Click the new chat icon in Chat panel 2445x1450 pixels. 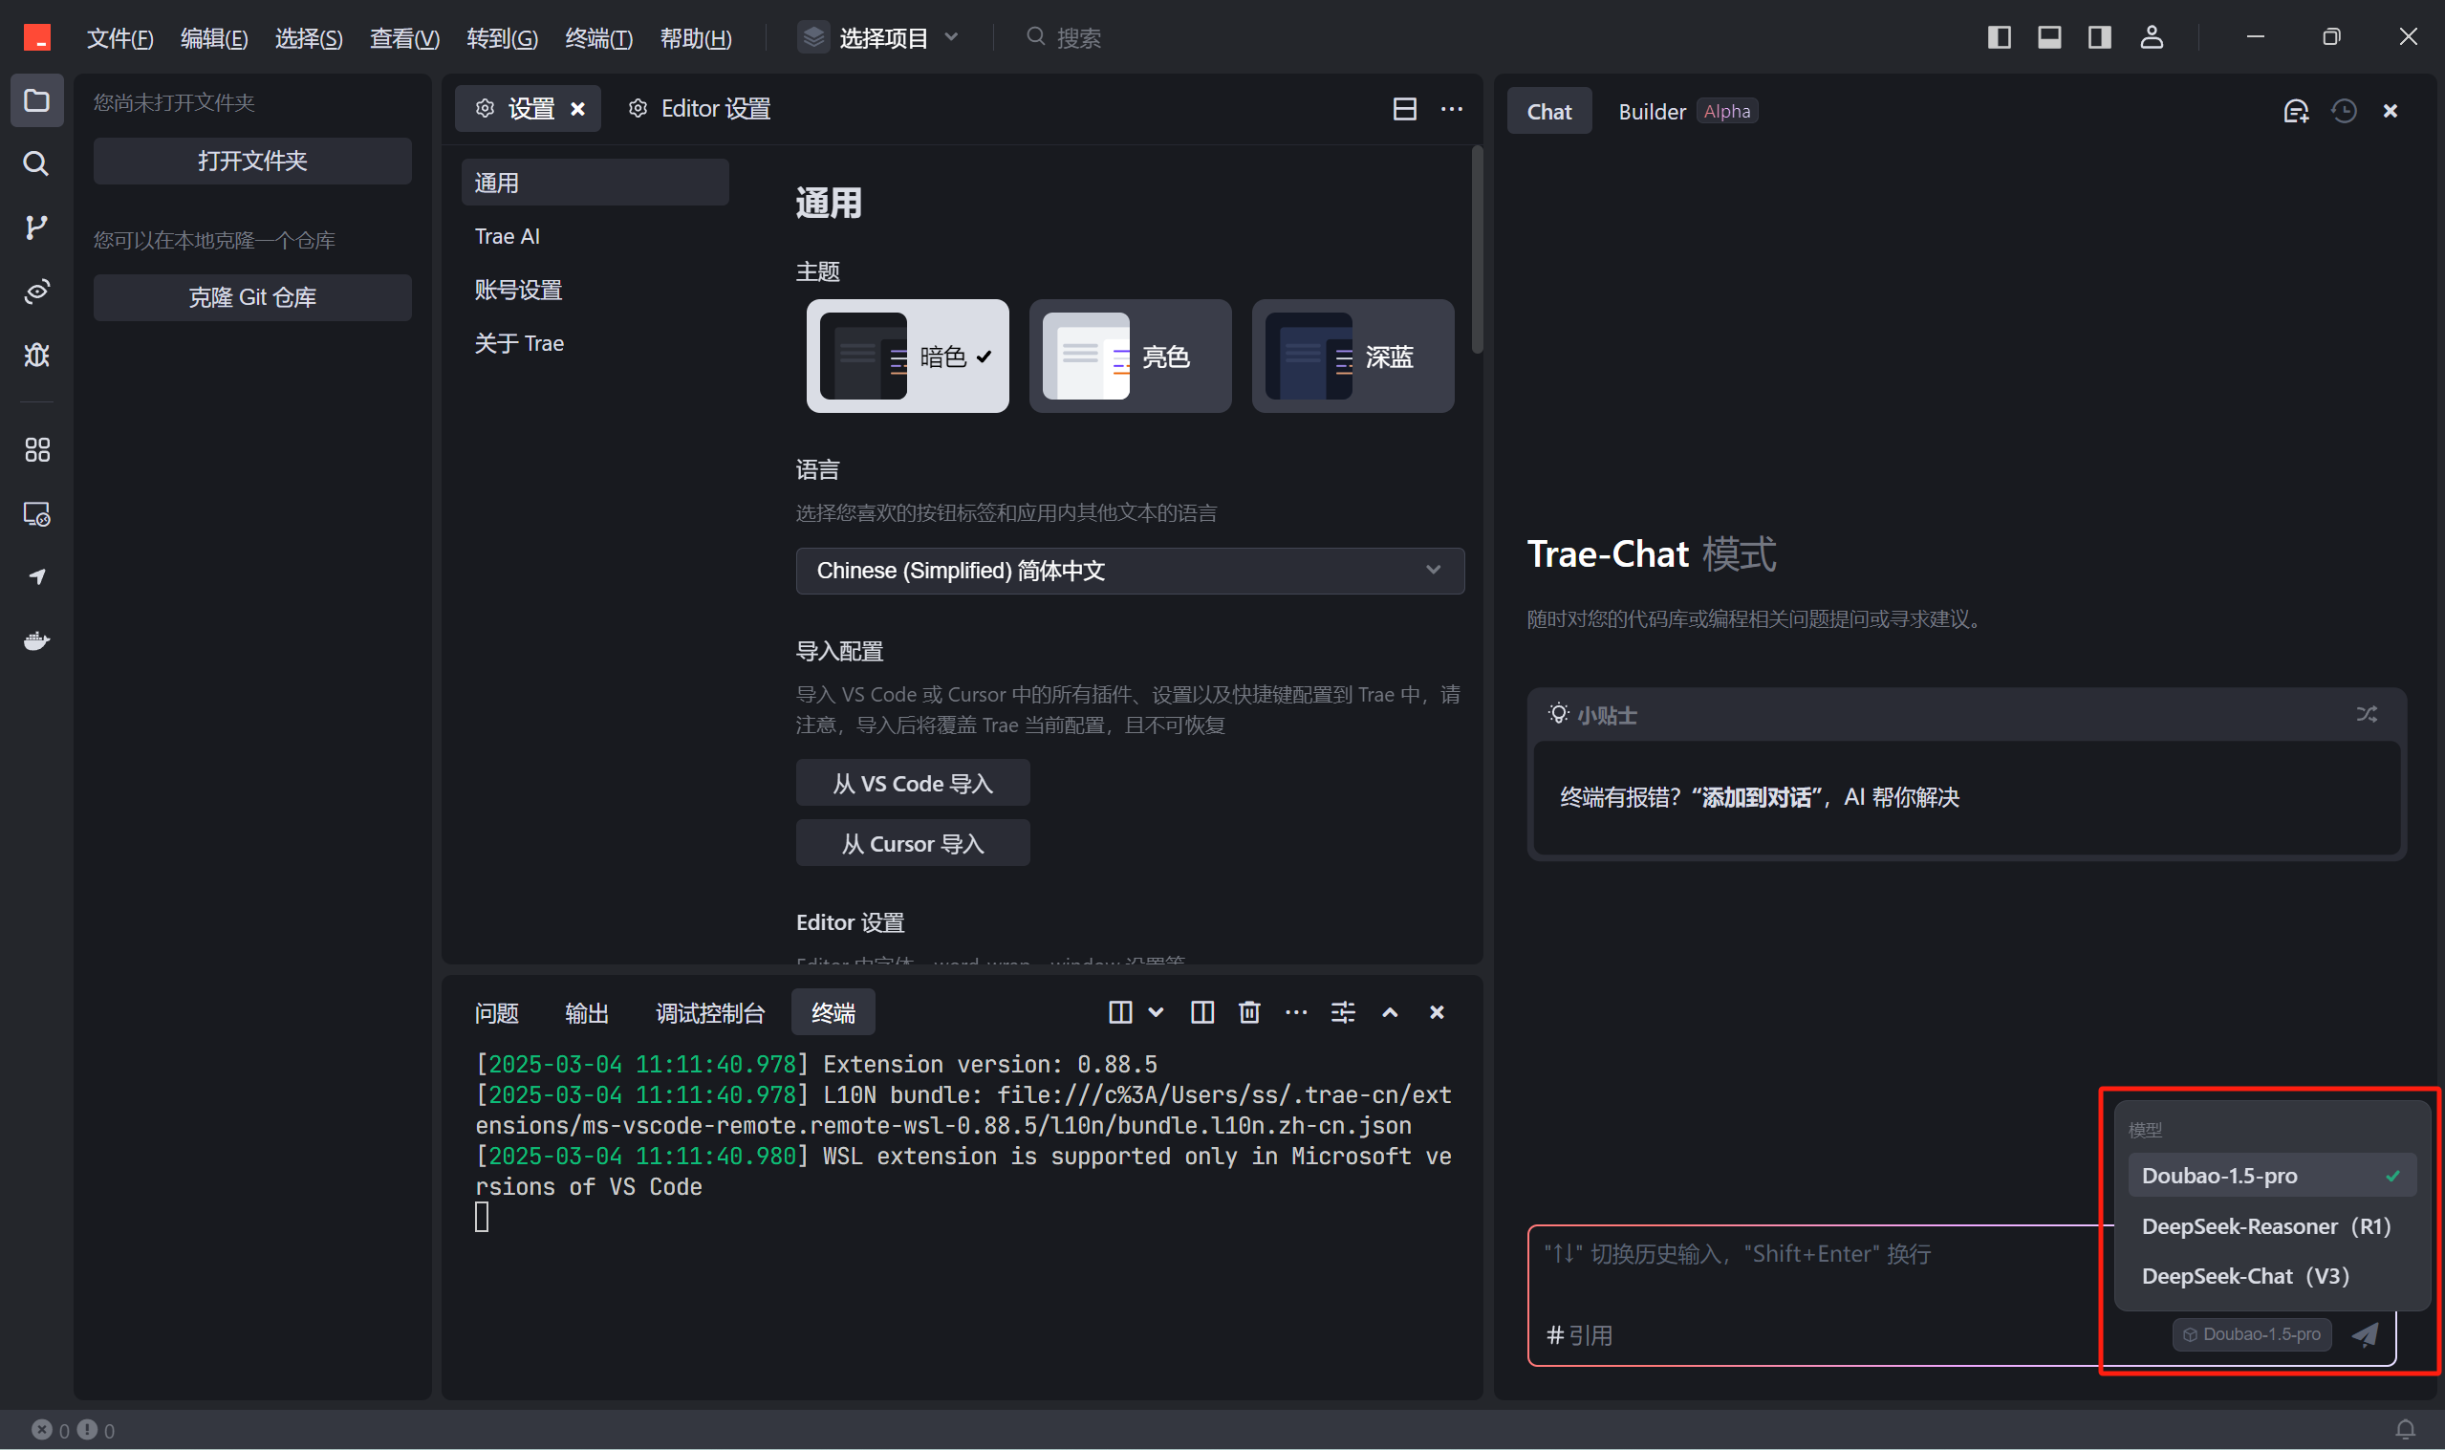[x=2296, y=112]
